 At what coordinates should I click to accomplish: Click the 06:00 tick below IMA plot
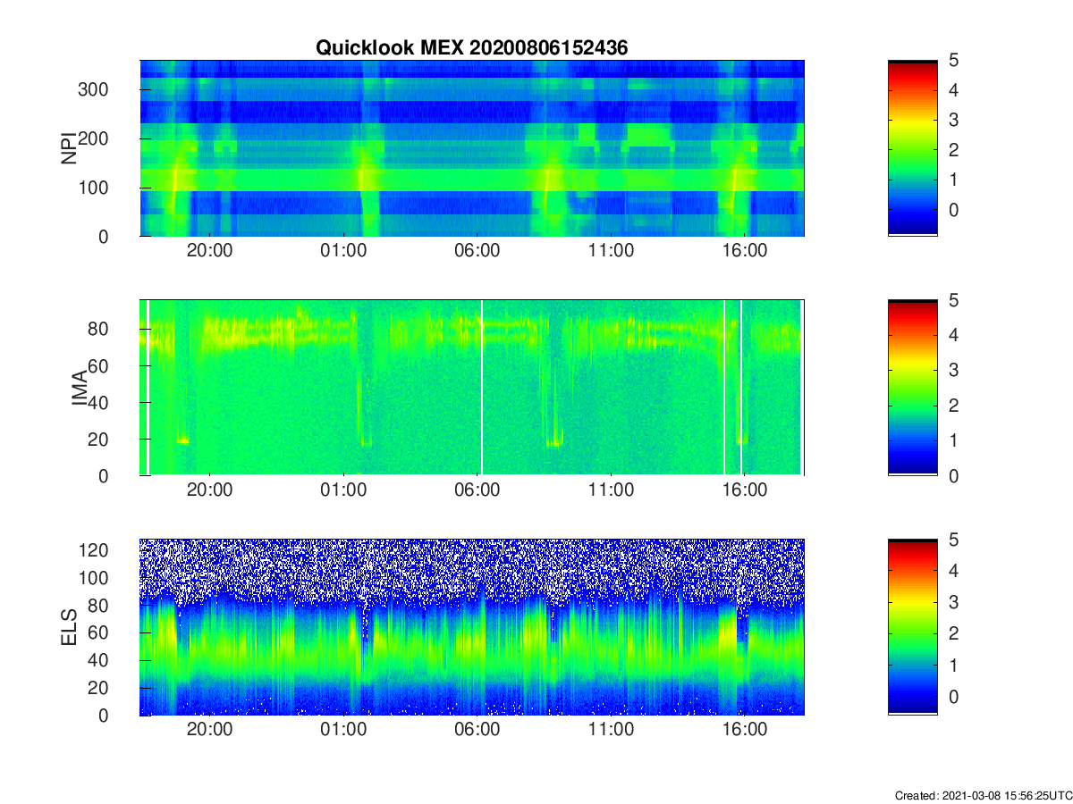[x=477, y=490]
